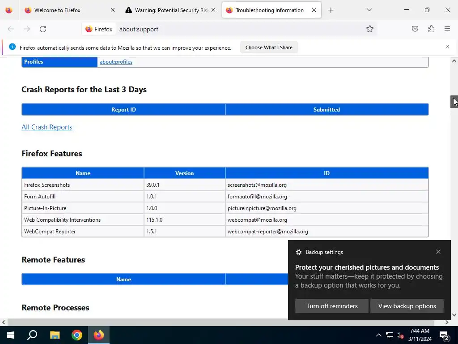
Task: Click the info icon in notification bar
Action: point(12,47)
